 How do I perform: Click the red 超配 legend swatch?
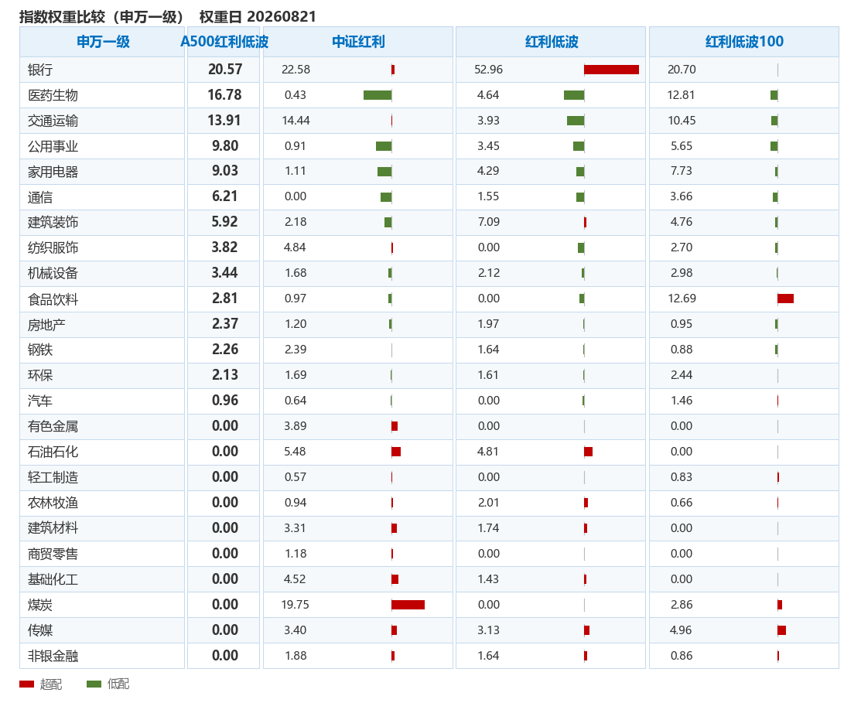coord(26,684)
